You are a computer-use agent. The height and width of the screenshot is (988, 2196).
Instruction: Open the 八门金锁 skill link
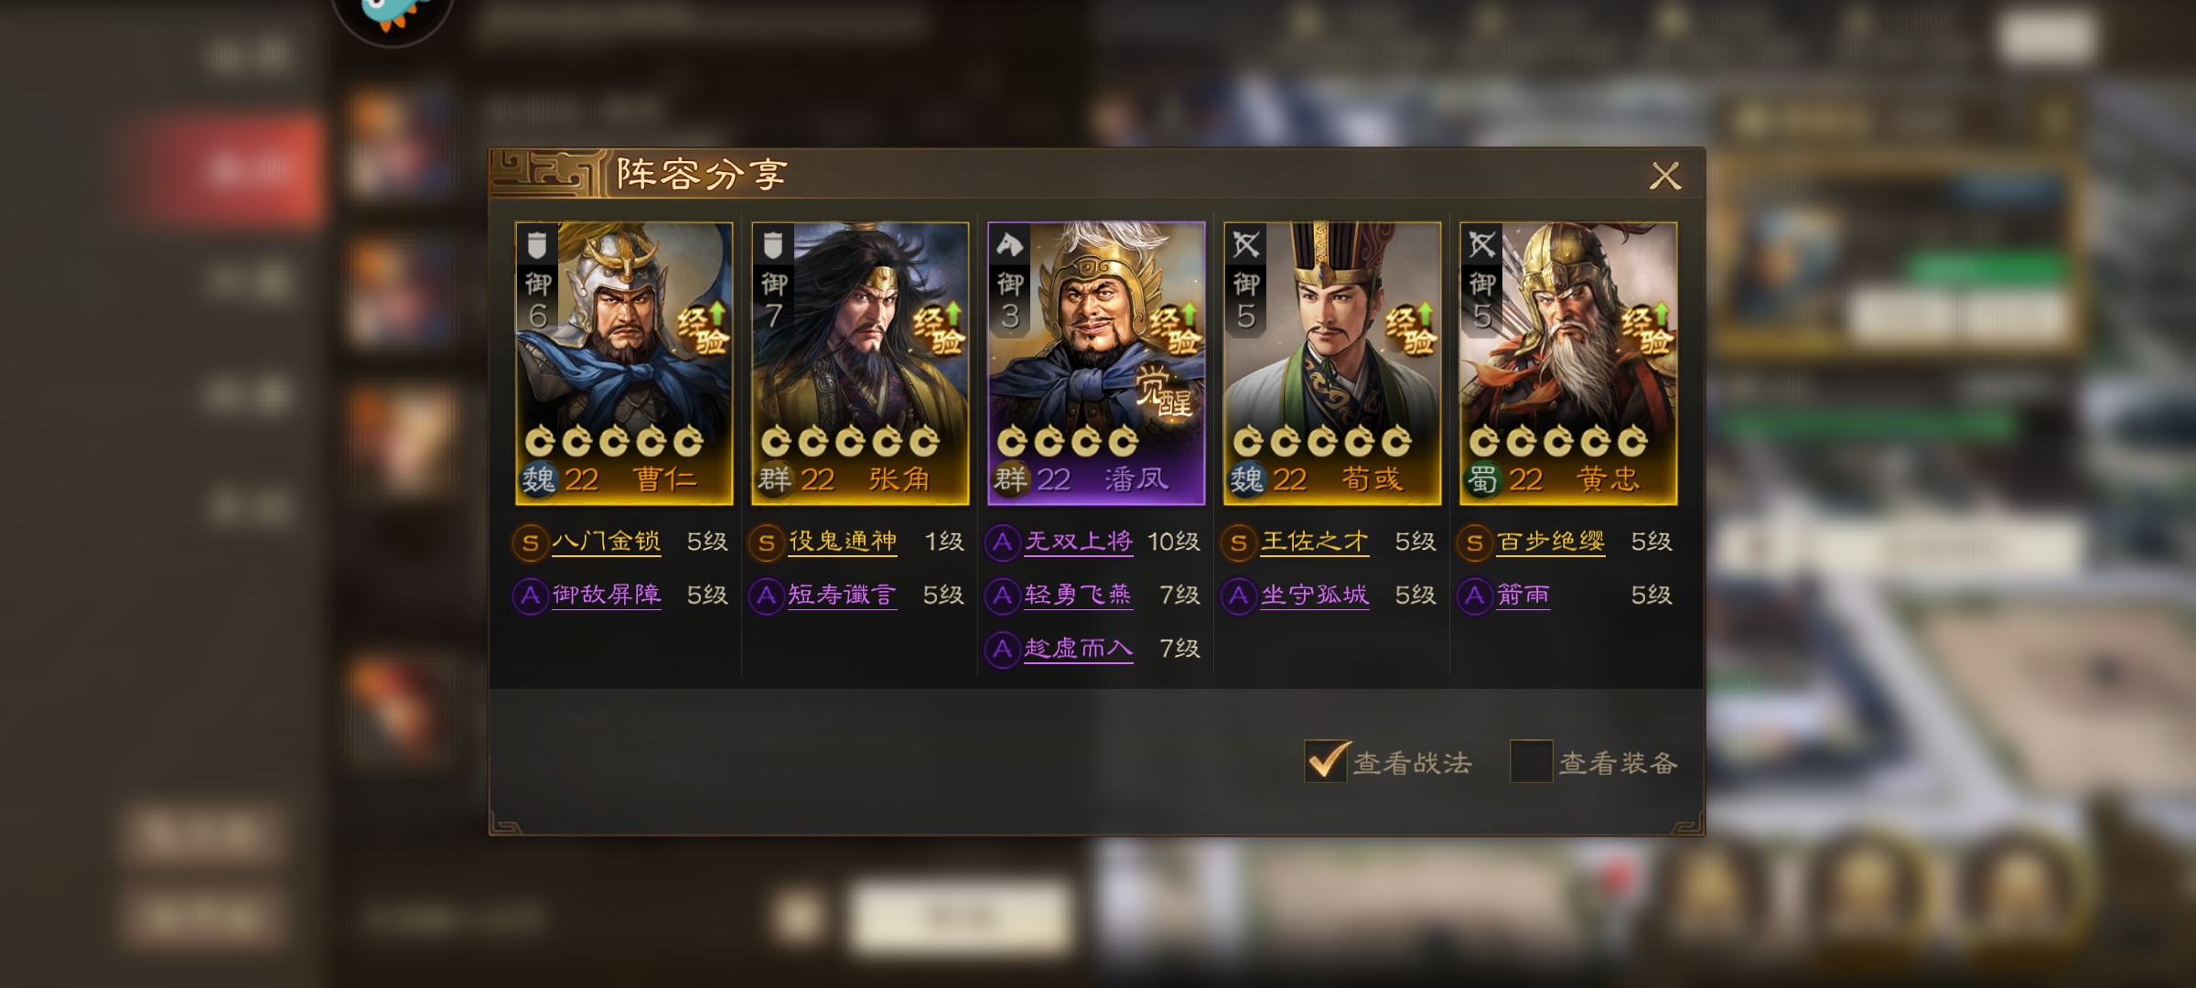click(606, 542)
